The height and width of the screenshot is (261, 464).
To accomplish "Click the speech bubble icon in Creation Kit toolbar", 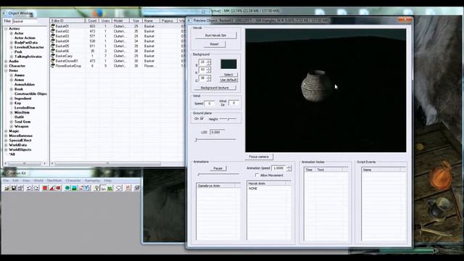I will (119, 188).
